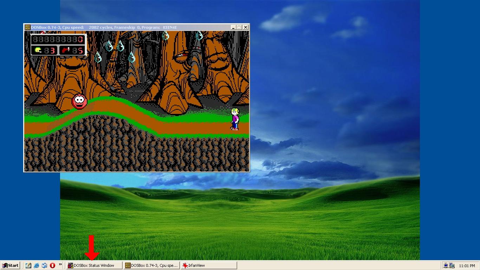Click the 11:01 PM system clock
This screenshot has height=270, width=480.
point(467,266)
